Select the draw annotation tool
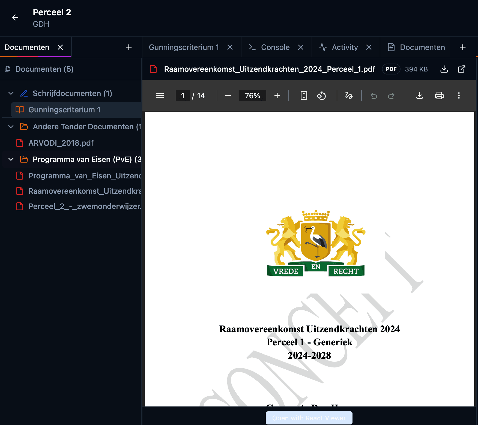This screenshot has width=478, height=425. tap(349, 95)
